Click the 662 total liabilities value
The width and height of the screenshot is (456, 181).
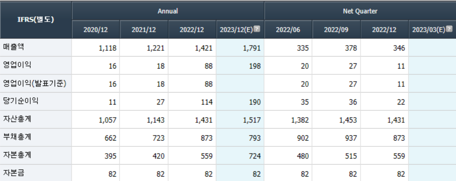click(x=111, y=139)
